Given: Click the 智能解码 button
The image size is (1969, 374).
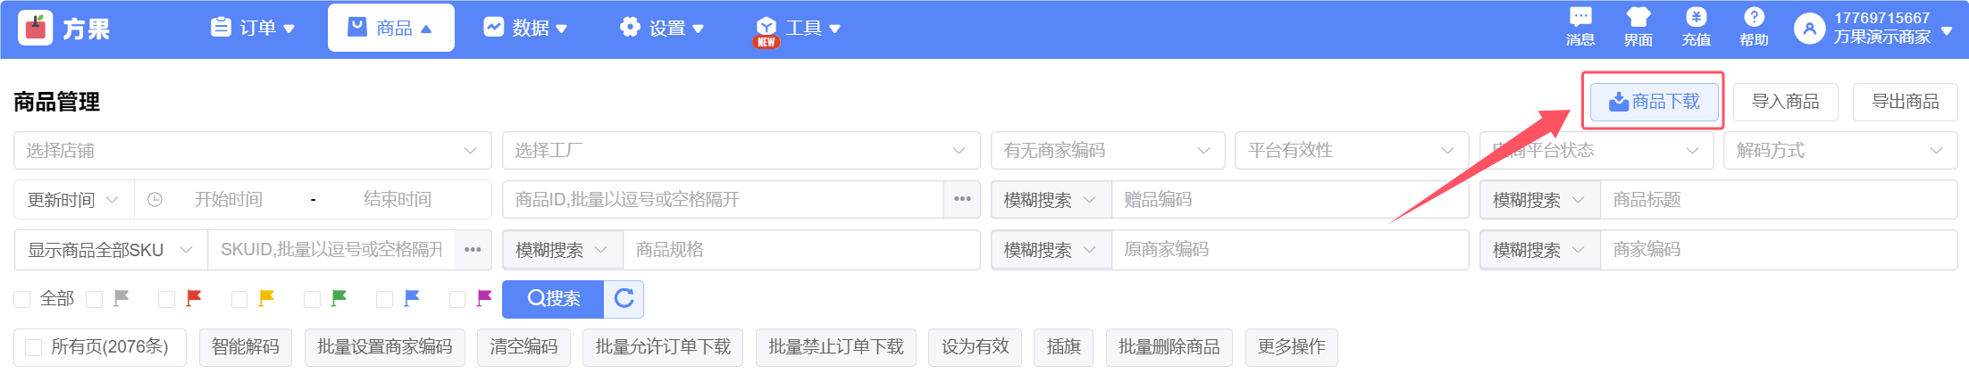Looking at the screenshot, I should [x=246, y=347].
